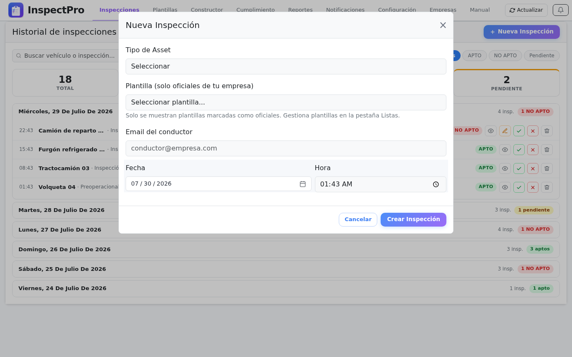Click Volqueta 04 row name
The width and height of the screenshot is (572, 357).
57,187
